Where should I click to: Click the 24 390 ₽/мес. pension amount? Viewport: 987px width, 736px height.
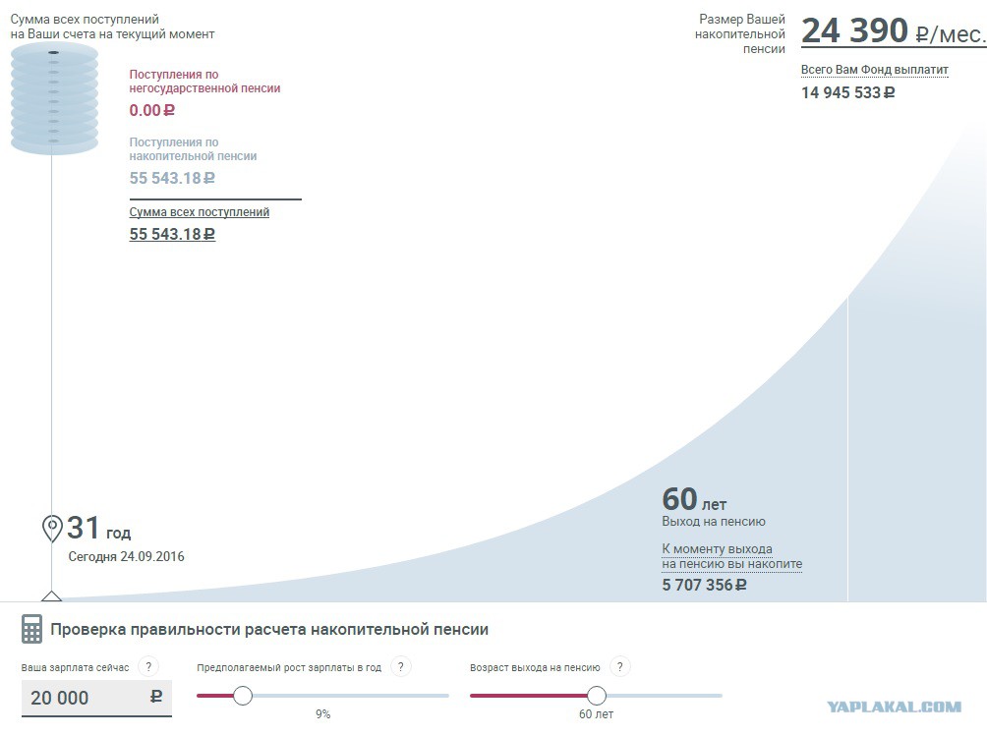pyautogui.click(x=894, y=30)
